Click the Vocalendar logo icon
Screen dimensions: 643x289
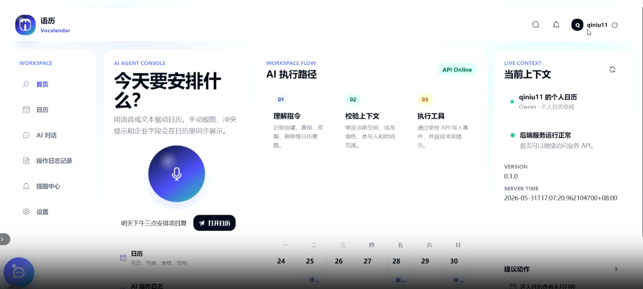(x=25, y=25)
